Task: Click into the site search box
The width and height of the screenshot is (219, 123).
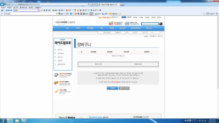Action: click(150, 24)
